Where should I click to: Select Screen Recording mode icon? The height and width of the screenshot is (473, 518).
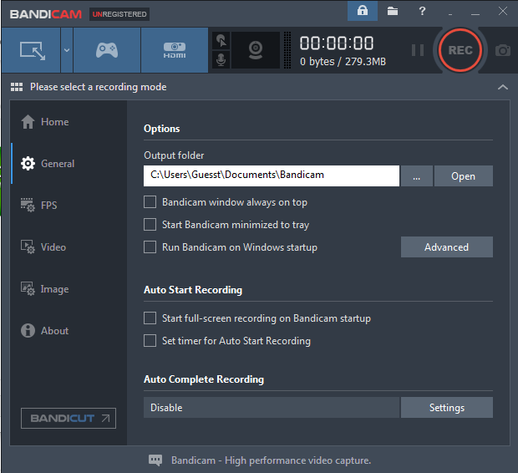click(32, 50)
